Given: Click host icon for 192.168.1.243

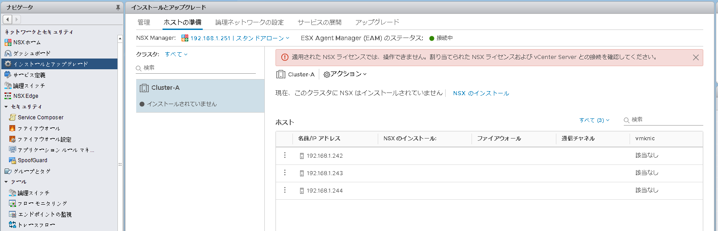Looking at the screenshot, I should (x=301, y=173).
